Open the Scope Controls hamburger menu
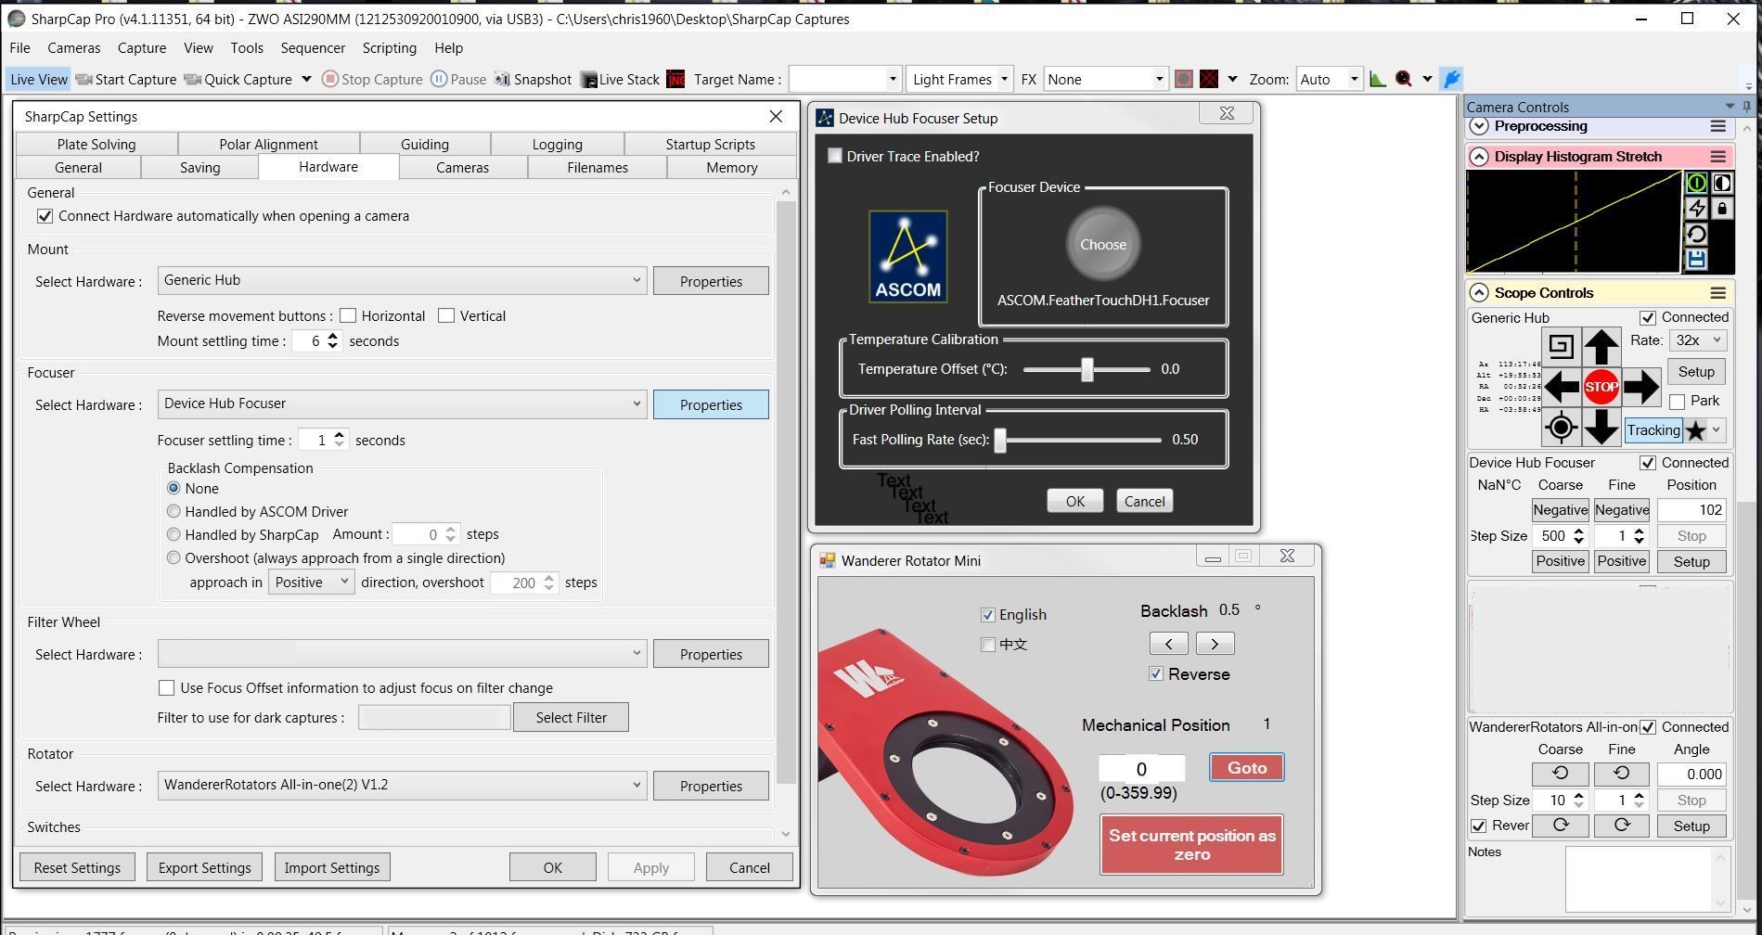The width and height of the screenshot is (1762, 935). pos(1718,293)
